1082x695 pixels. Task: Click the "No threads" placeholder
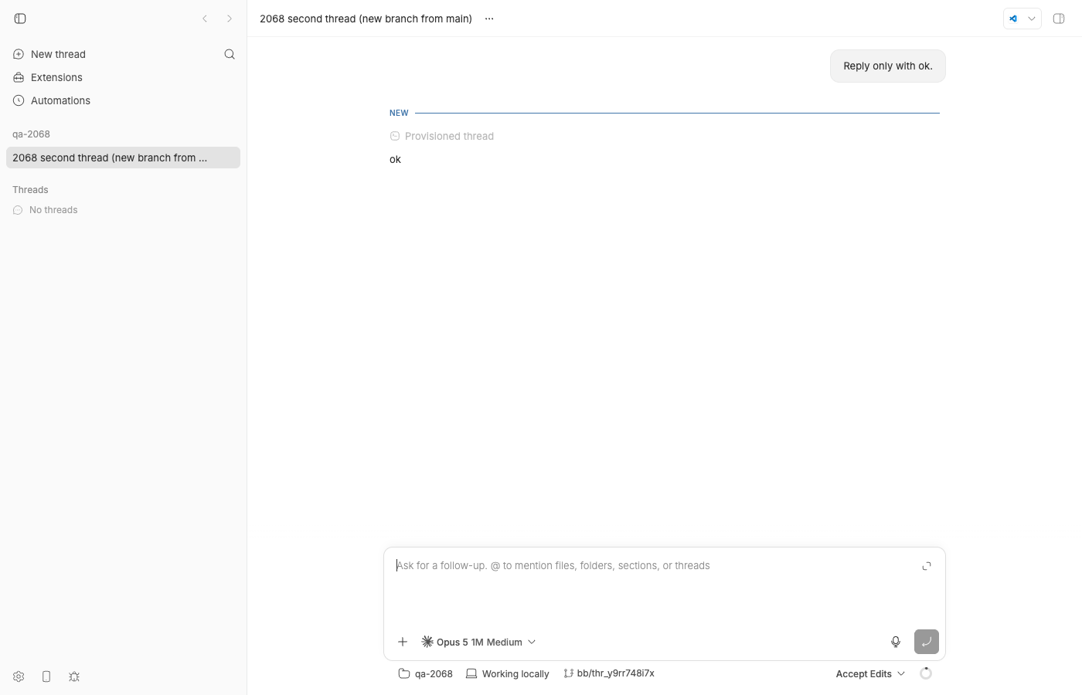[53, 210]
